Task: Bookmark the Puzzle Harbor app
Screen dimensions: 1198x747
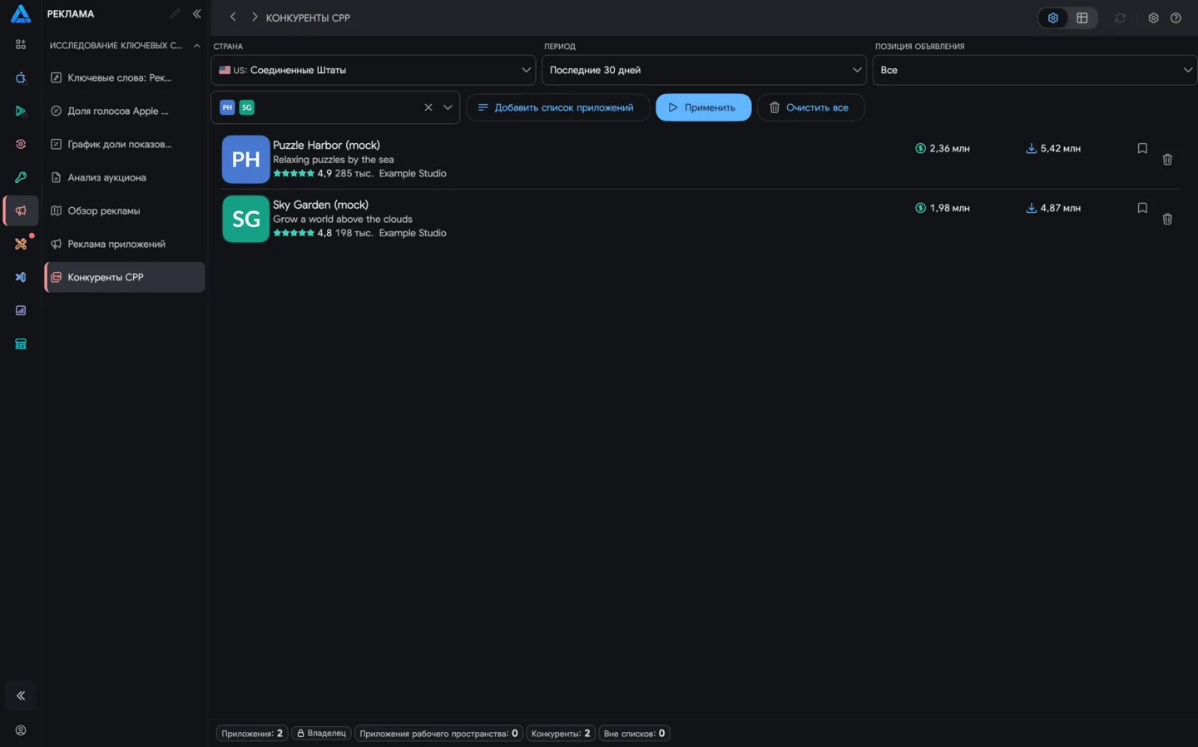Action: point(1142,148)
